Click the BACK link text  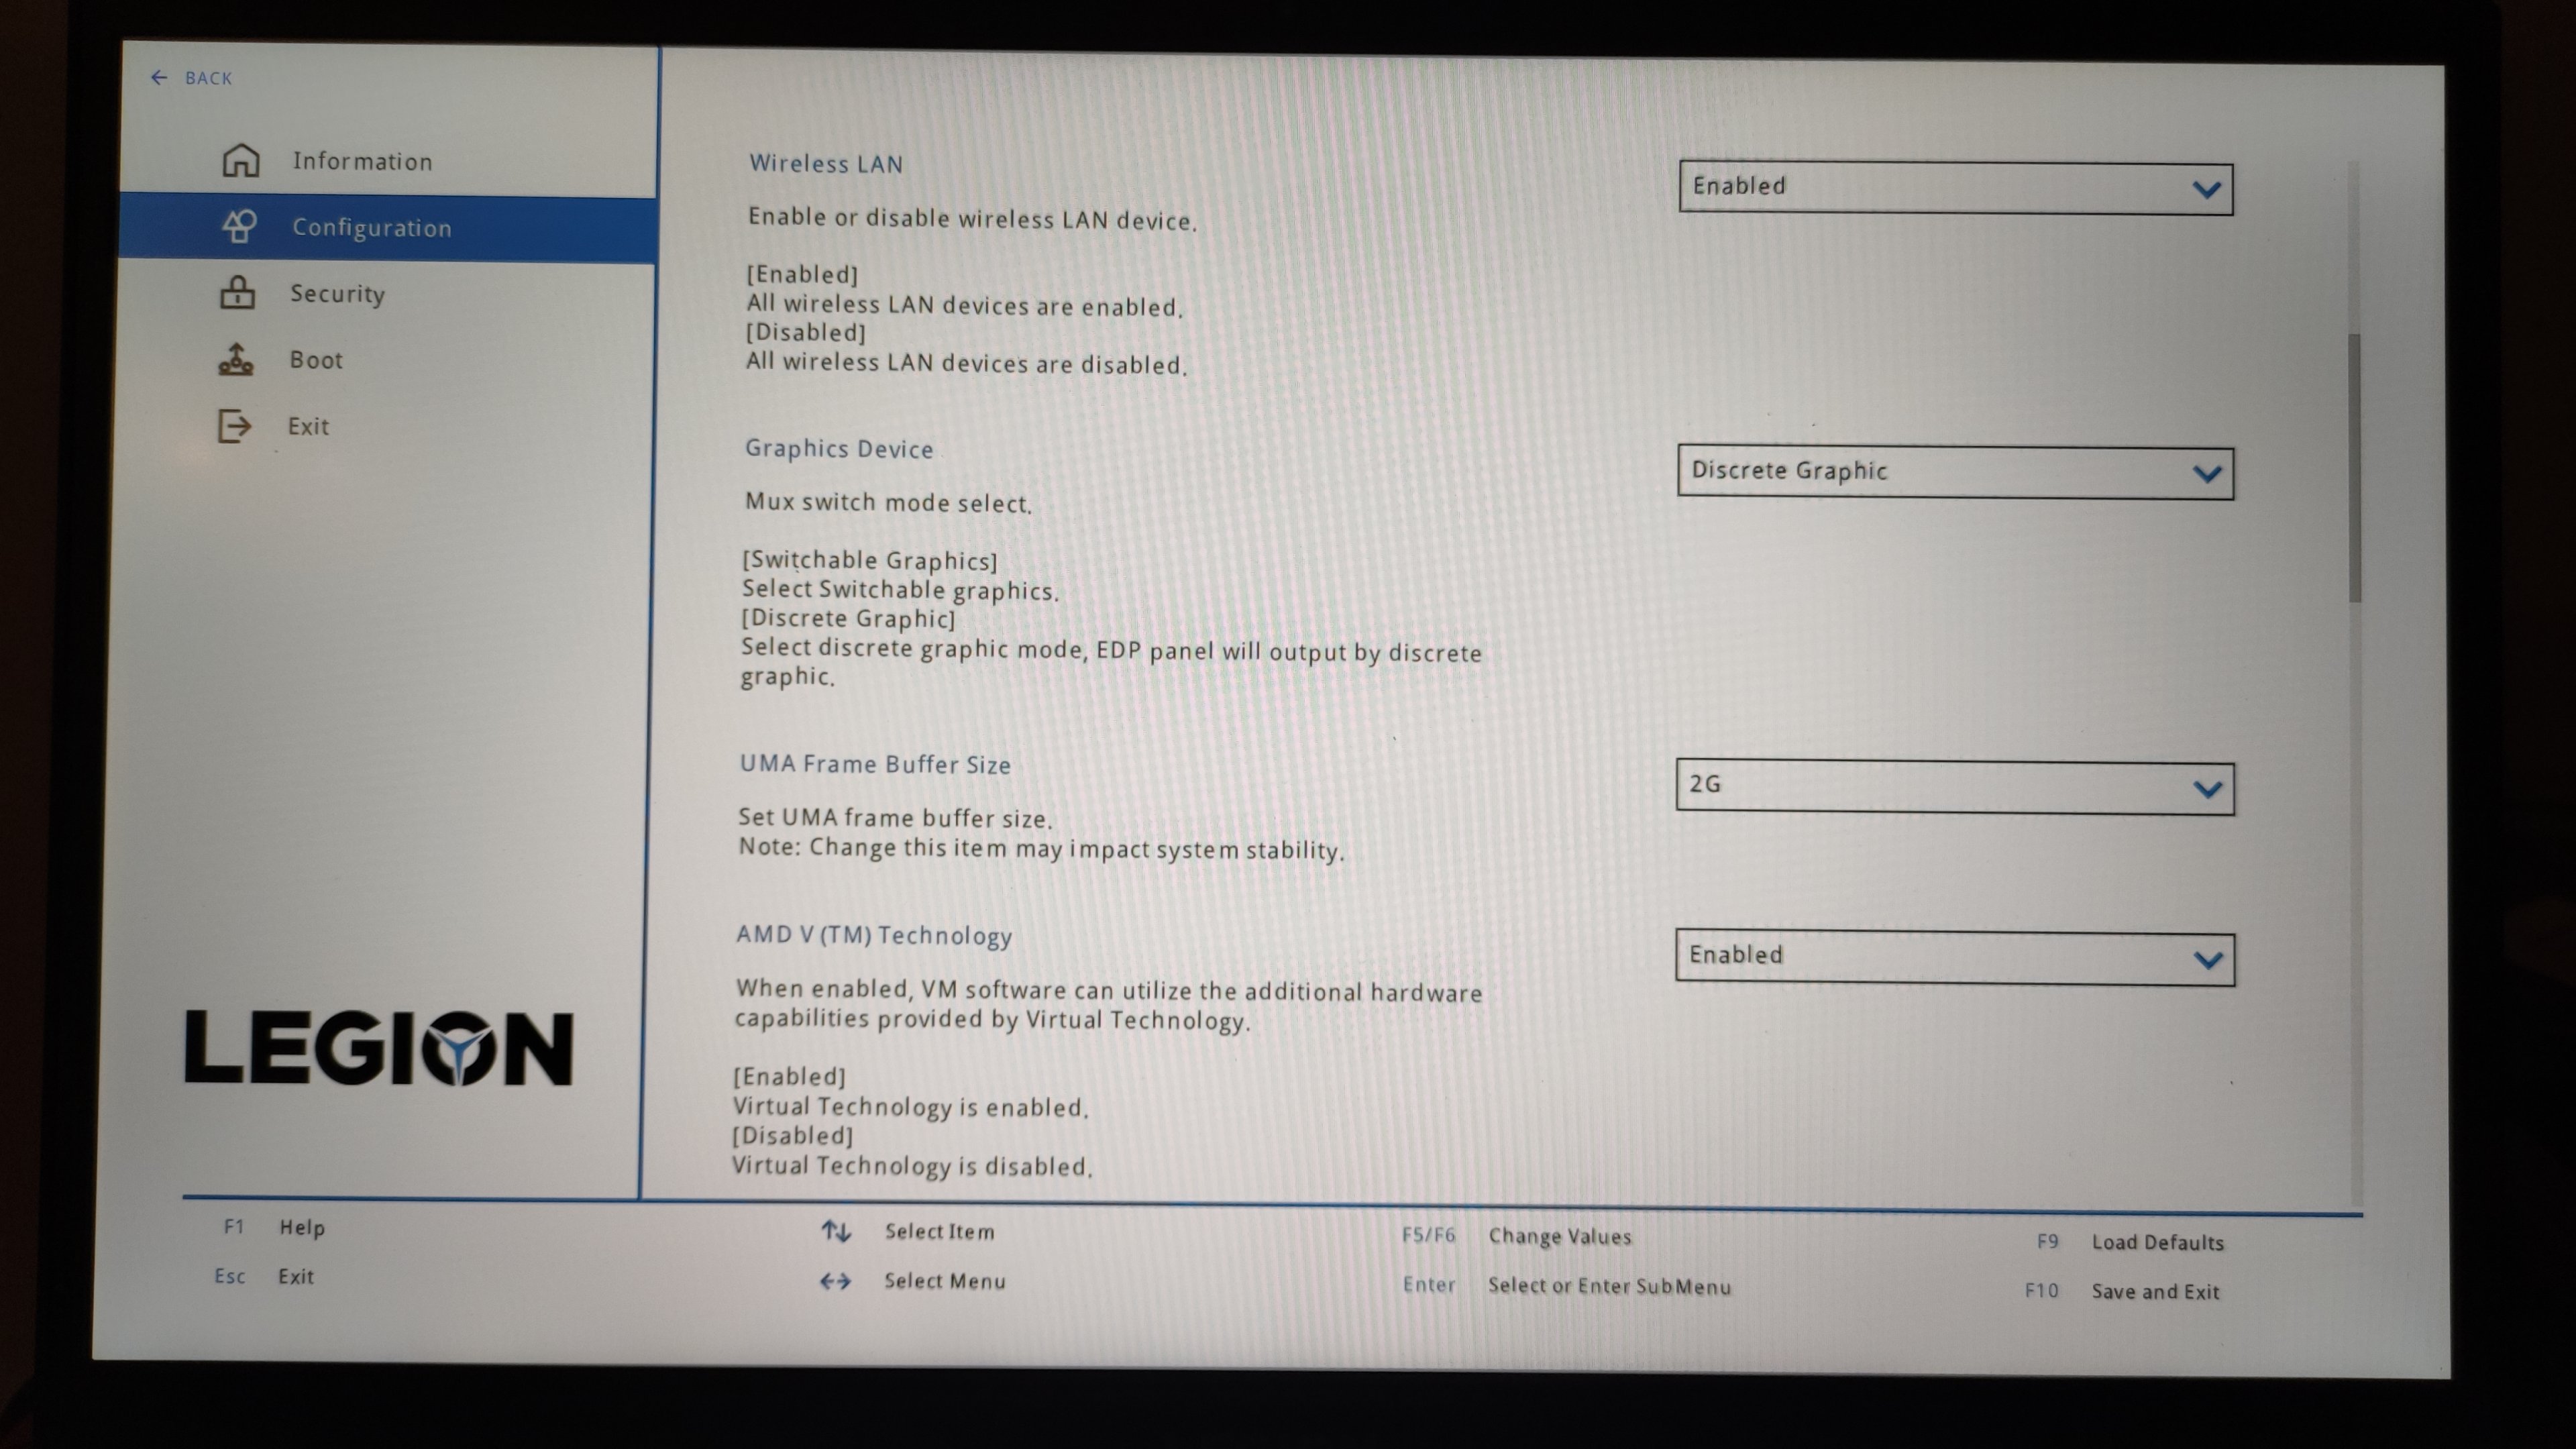(208, 78)
